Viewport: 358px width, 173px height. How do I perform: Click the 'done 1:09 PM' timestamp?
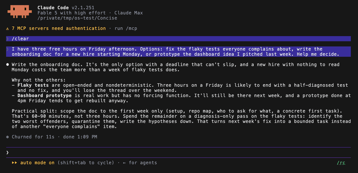80,137
